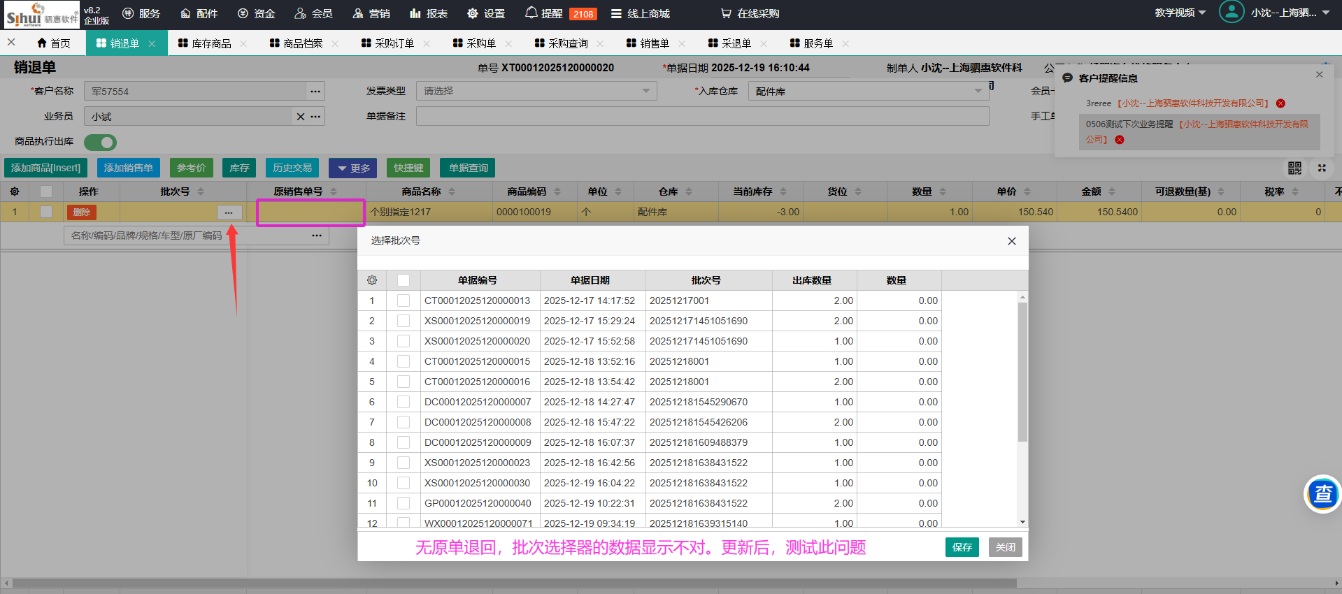Click the dialog's vertical scrollbar thumb
The height and width of the screenshot is (594, 1342).
tap(1022, 370)
